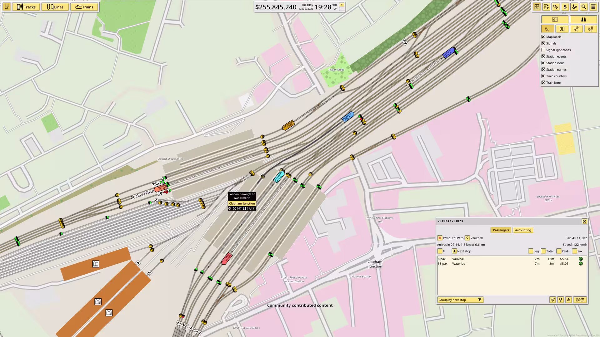The width and height of the screenshot is (600, 337).
Task: Sort passengers by Sax column
Action: 574,251
